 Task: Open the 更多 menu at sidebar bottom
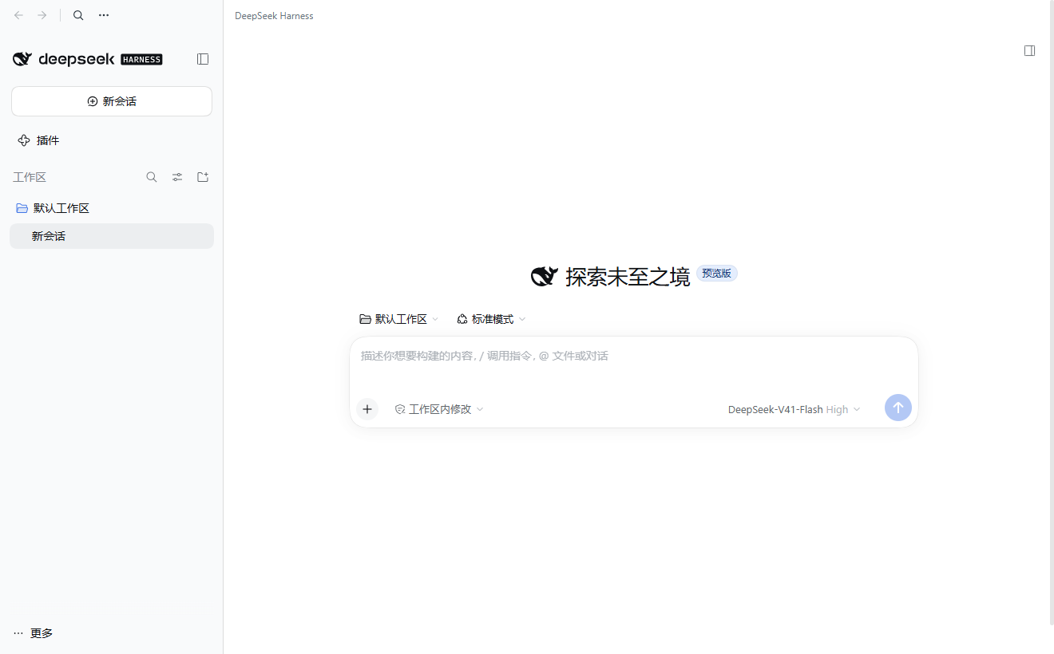(33, 633)
